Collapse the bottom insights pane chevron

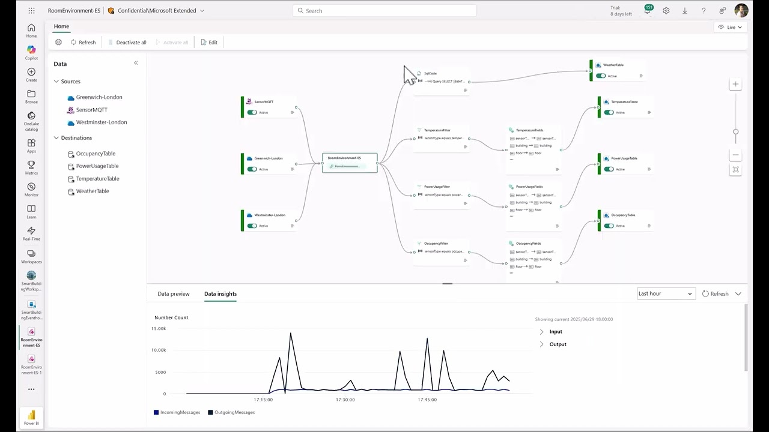[x=738, y=293]
